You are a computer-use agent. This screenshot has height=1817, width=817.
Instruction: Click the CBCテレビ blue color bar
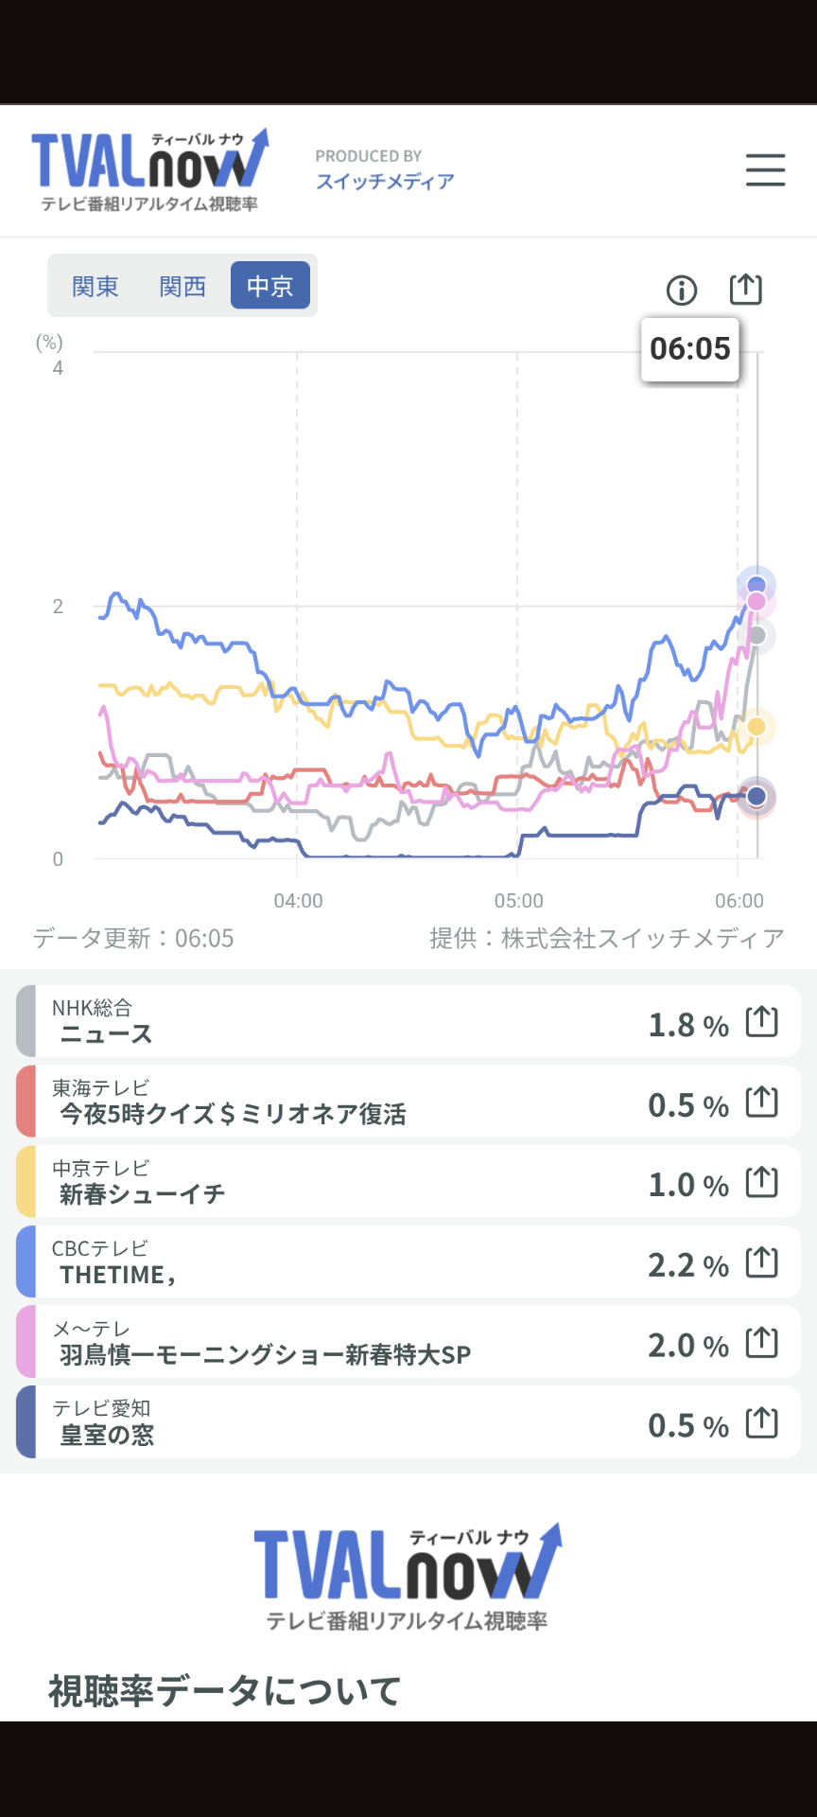[x=26, y=1261]
